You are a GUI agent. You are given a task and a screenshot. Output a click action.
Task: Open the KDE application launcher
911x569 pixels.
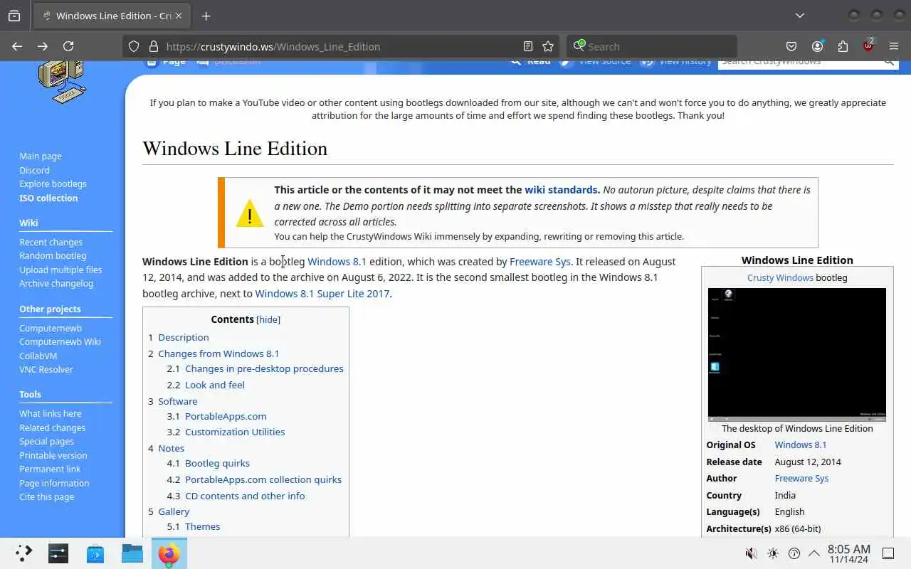pos(23,553)
